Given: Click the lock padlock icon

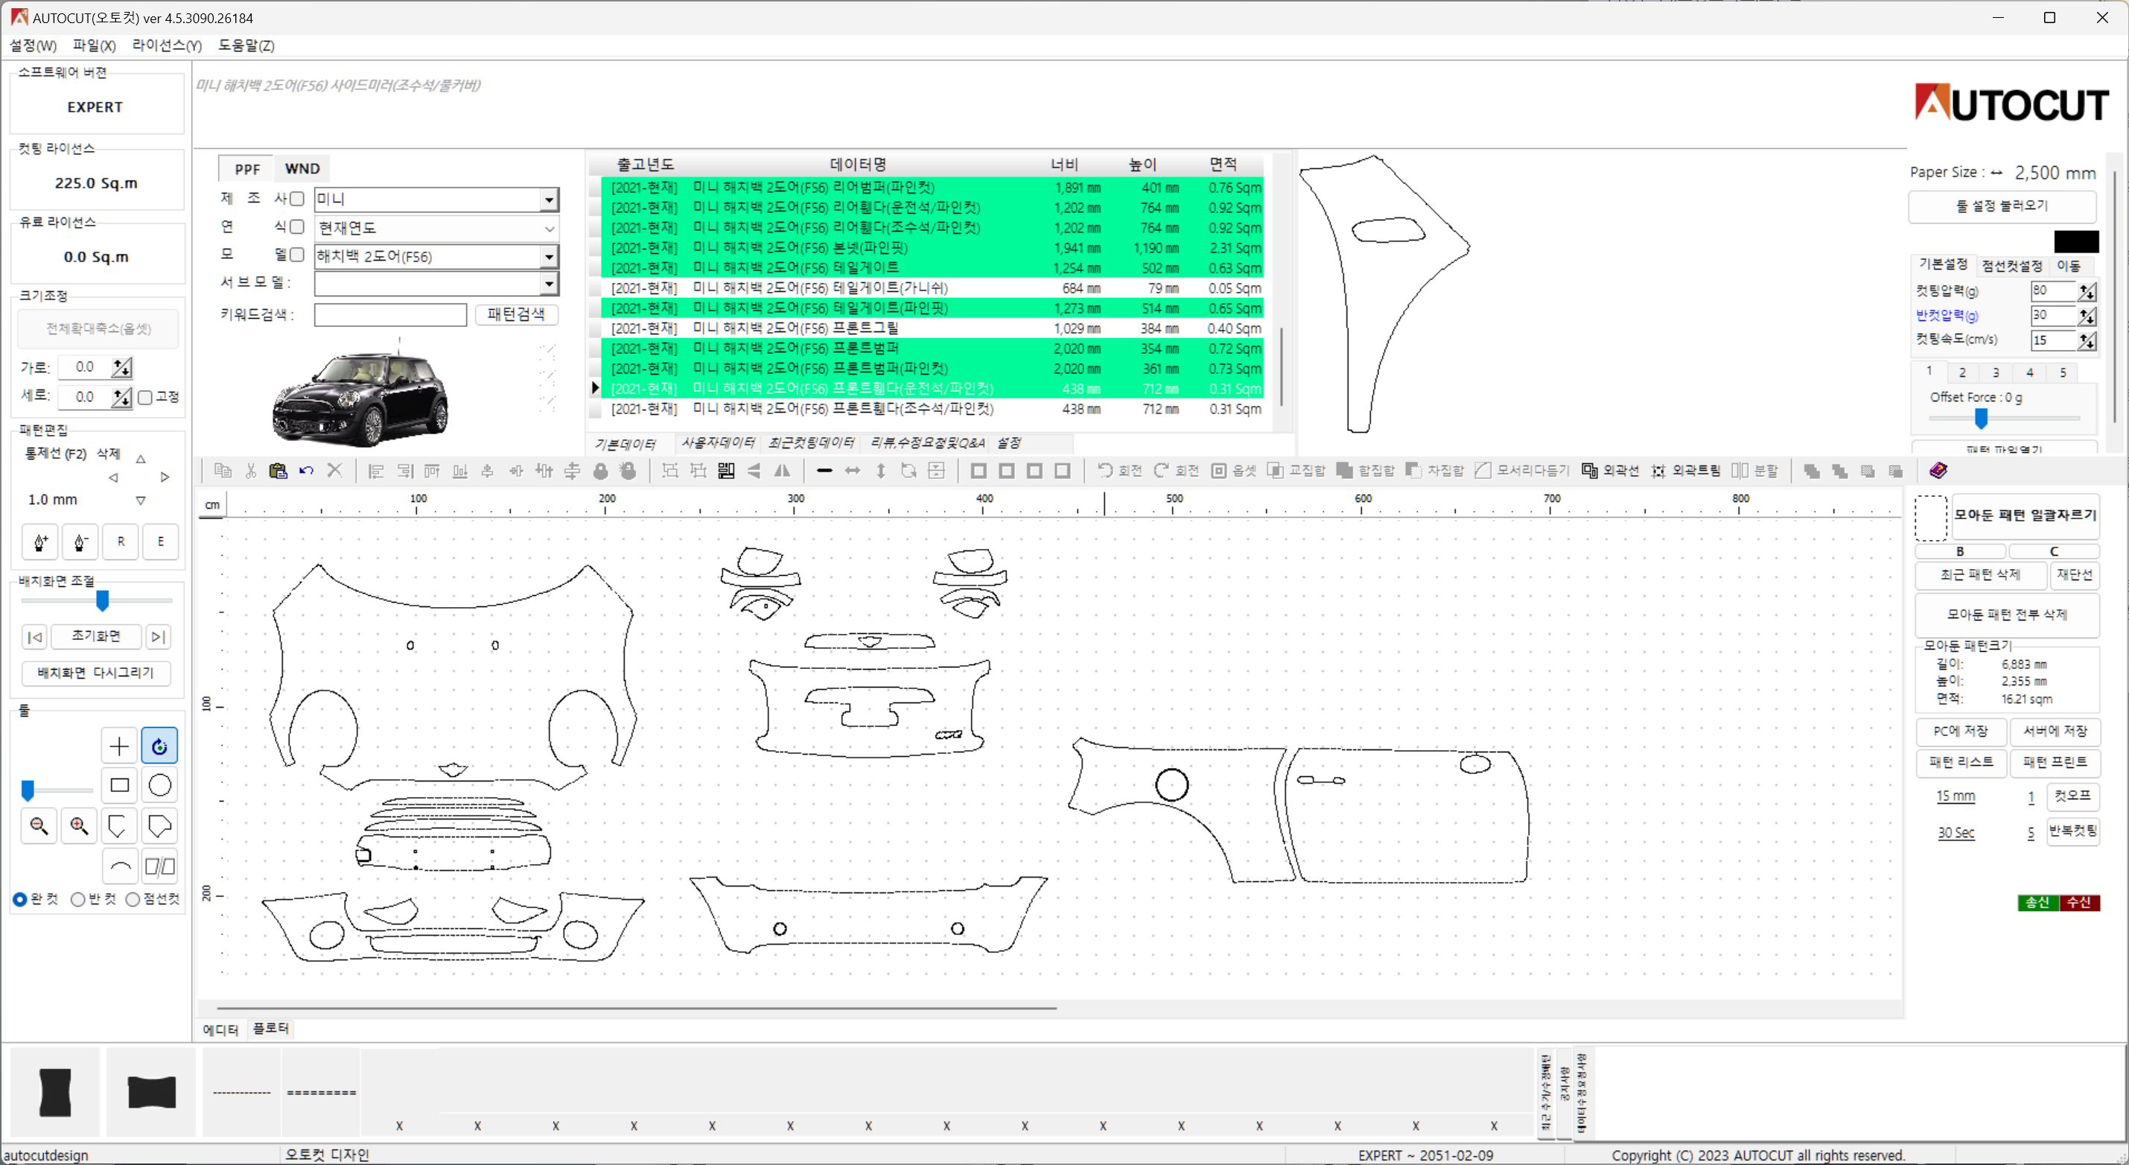Looking at the screenshot, I should (x=601, y=471).
